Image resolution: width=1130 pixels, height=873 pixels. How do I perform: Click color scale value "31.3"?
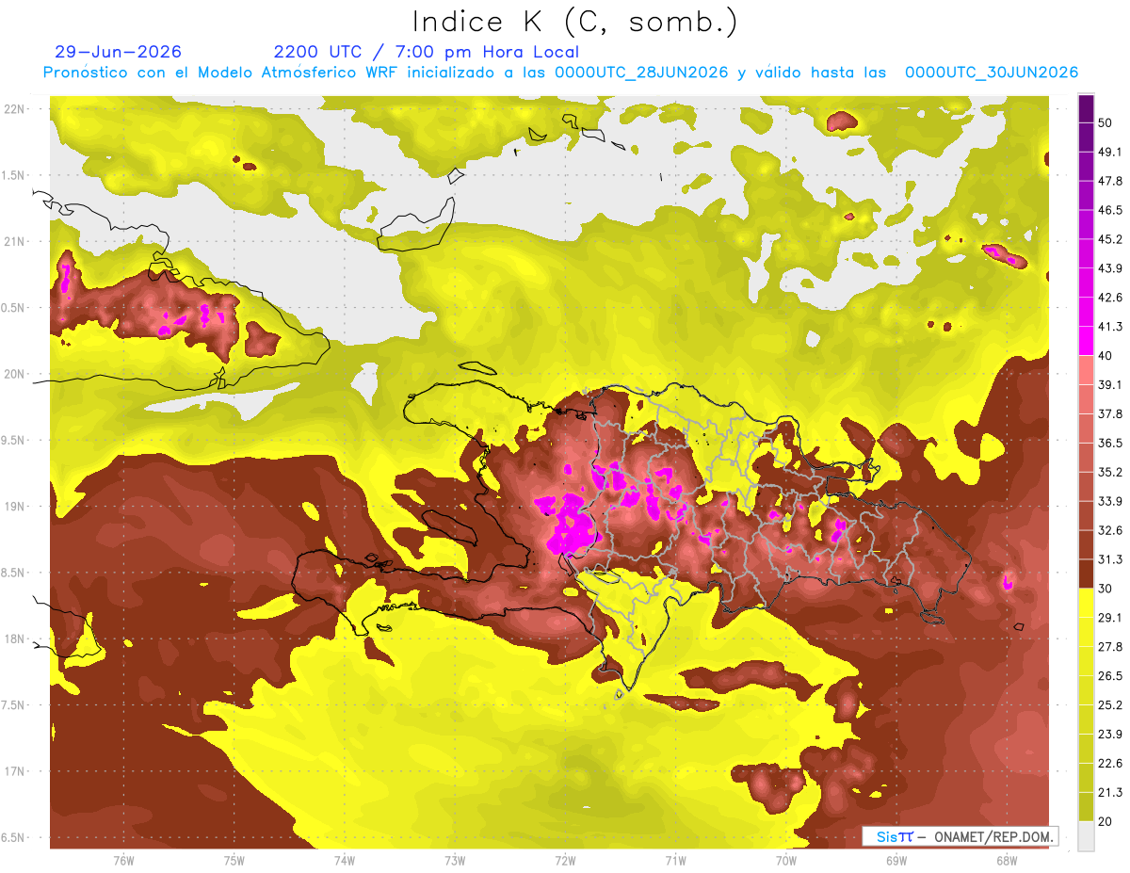point(1109,559)
